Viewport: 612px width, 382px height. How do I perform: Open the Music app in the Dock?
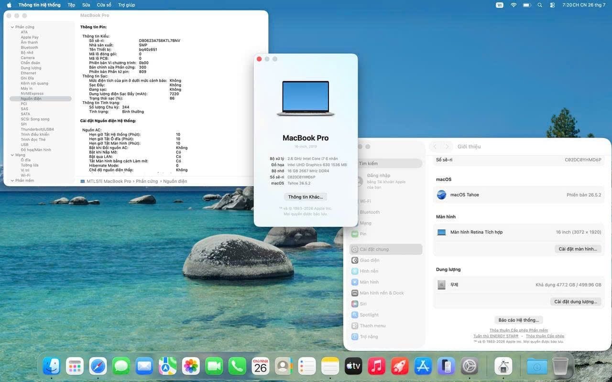tap(377, 366)
